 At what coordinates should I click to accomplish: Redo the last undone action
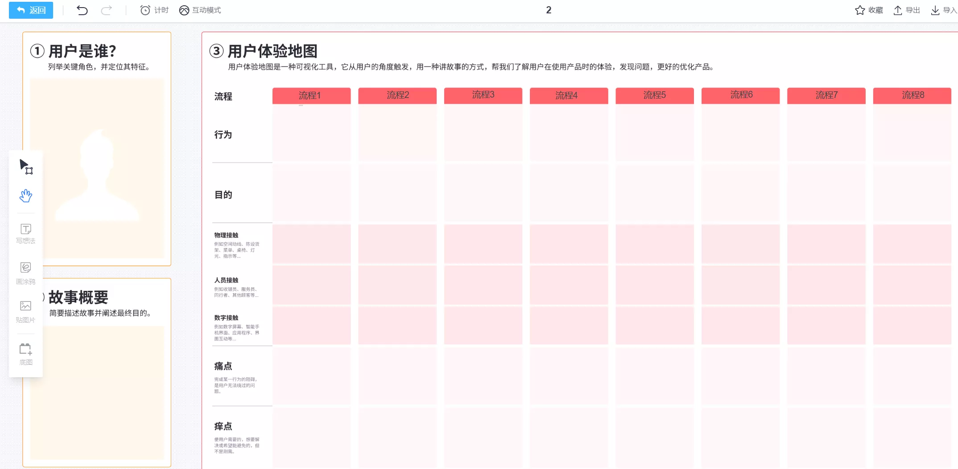coord(106,10)
